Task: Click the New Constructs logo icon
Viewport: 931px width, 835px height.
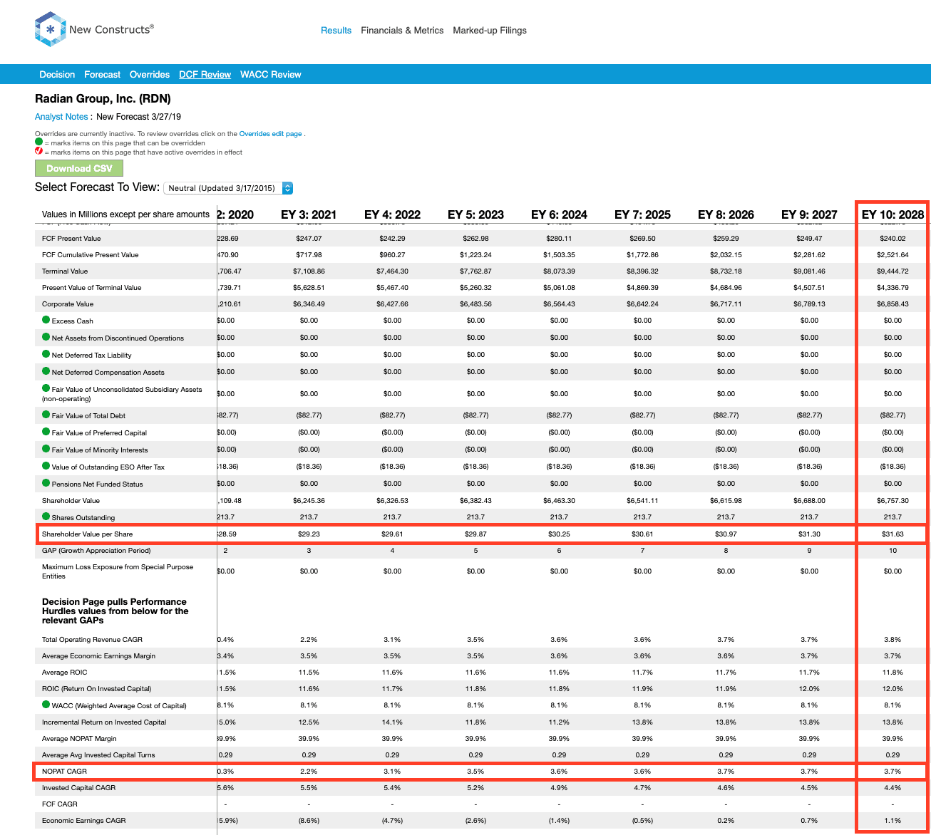Action: [50, 30]
